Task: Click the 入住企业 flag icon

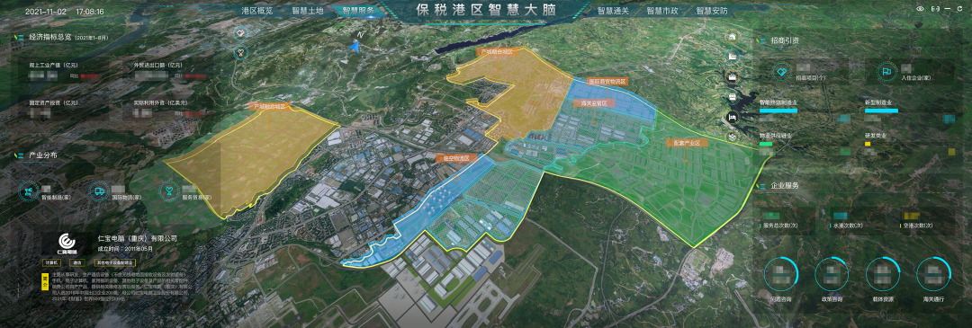Action: (886, 73)
